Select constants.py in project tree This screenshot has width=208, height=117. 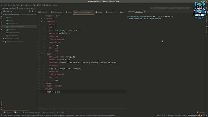click(13, 23)
